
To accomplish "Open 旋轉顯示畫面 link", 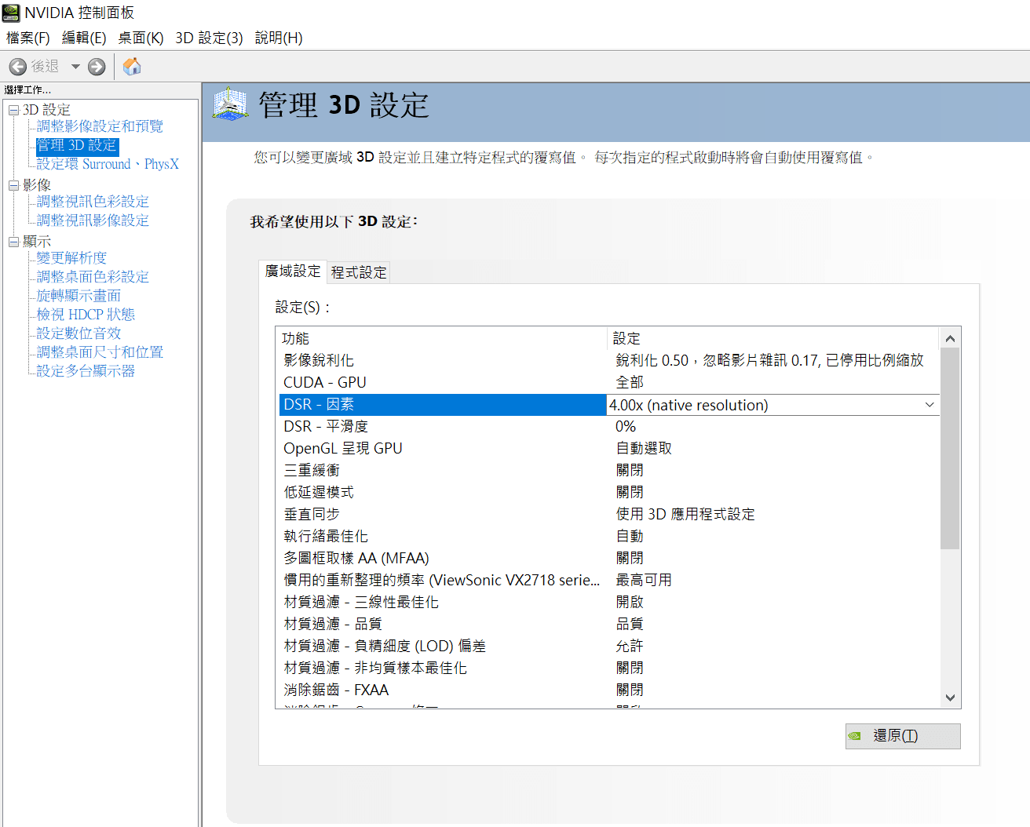I will tap(79, 296).
